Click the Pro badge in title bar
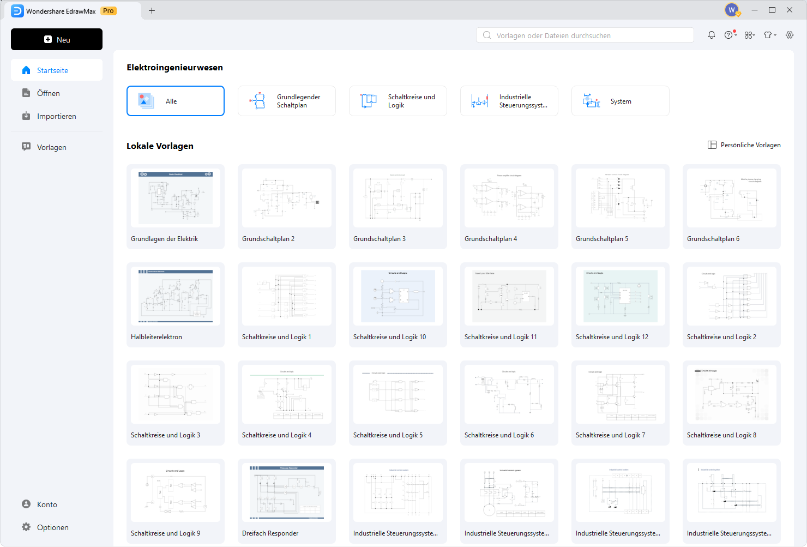807x547 pixels. (x=109, y=11)
